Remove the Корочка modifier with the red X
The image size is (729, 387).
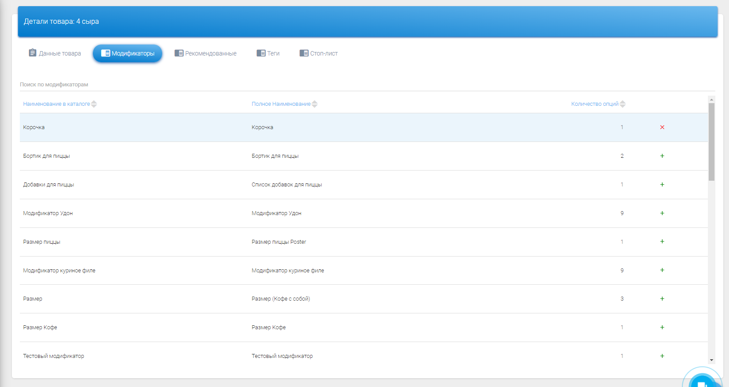coord(662,127)
